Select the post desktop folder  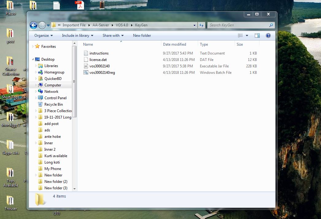10,36
